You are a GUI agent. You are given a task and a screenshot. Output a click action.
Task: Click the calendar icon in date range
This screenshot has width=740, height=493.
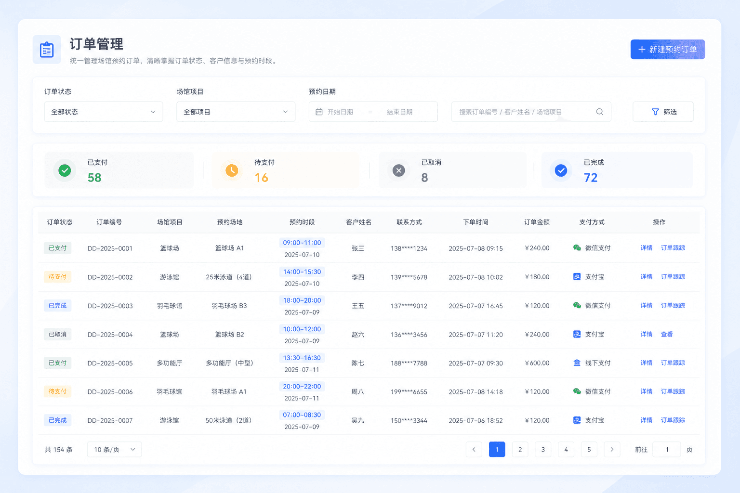tap(319, 112)
